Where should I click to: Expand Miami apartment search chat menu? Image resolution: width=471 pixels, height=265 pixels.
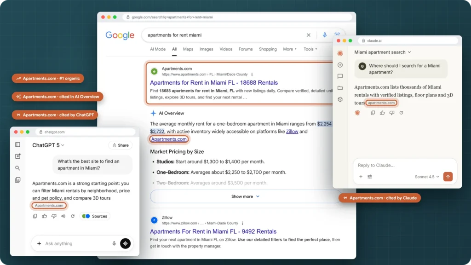click(x=382, y=52)
